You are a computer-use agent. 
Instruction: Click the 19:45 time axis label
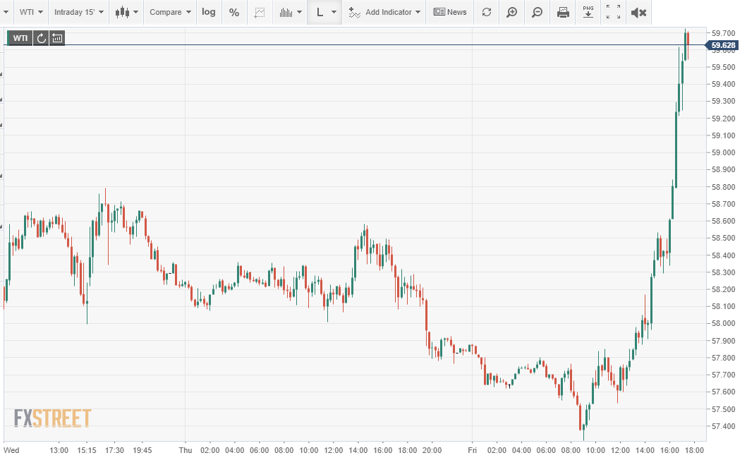142,450
